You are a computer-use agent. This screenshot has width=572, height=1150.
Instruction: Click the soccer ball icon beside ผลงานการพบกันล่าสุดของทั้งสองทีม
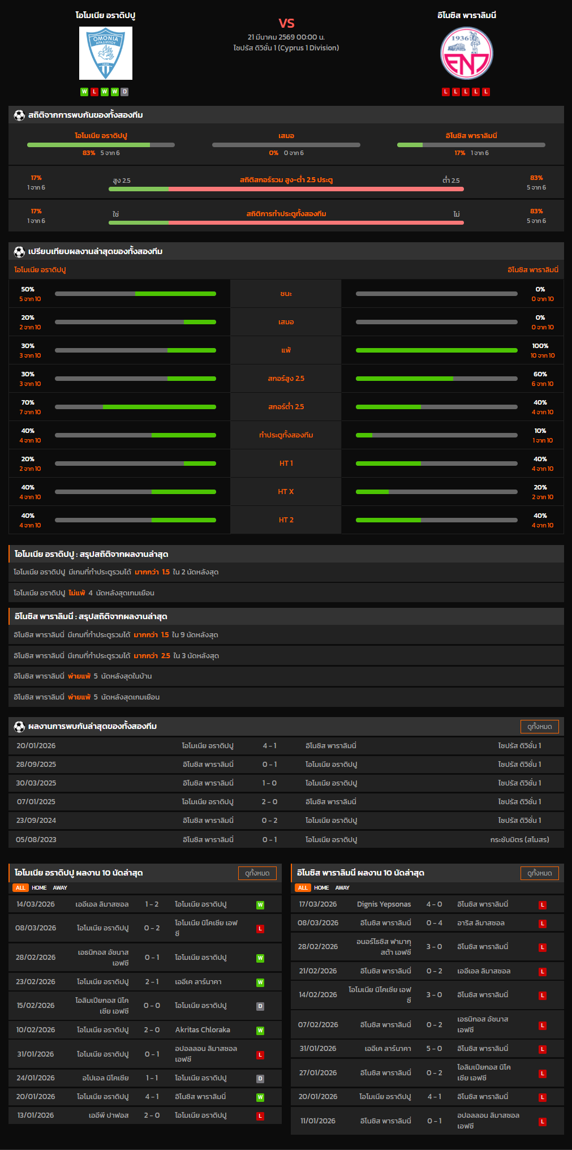pos(19,726)
